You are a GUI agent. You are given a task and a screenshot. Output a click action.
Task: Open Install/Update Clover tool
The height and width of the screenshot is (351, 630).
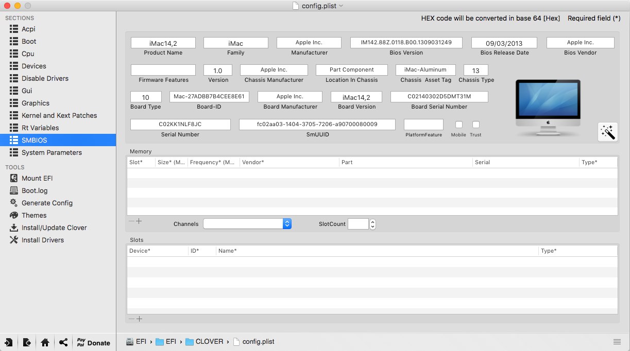tap(58, 227)
